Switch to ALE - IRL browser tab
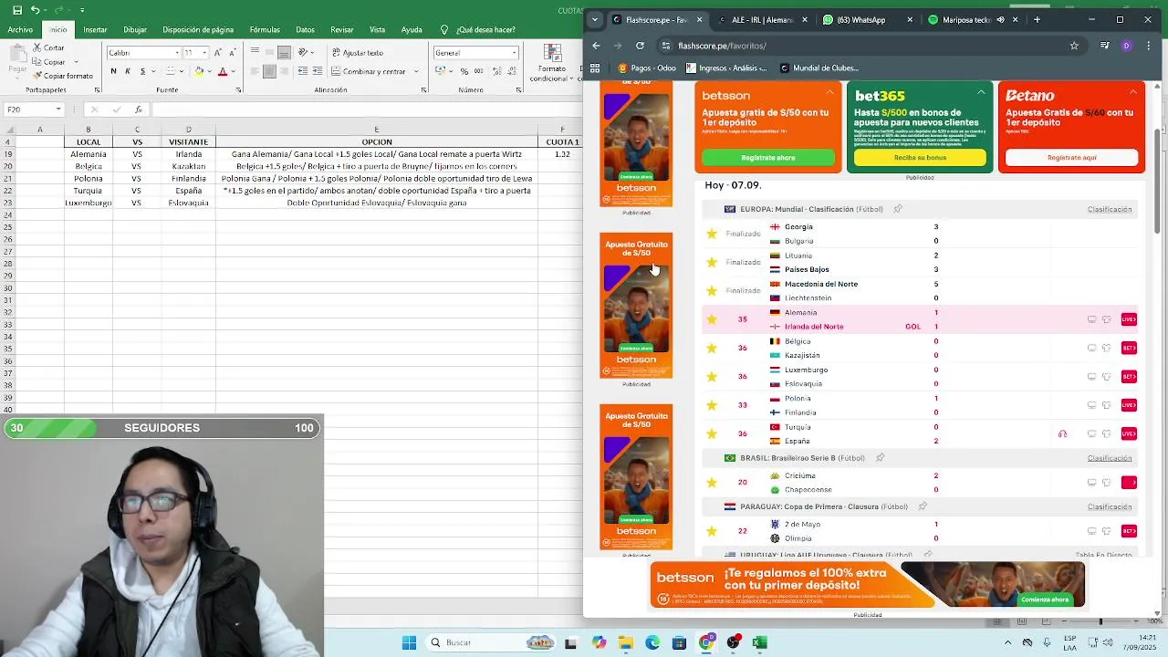Screen dimensions: 1168x657 click(762, 19)
